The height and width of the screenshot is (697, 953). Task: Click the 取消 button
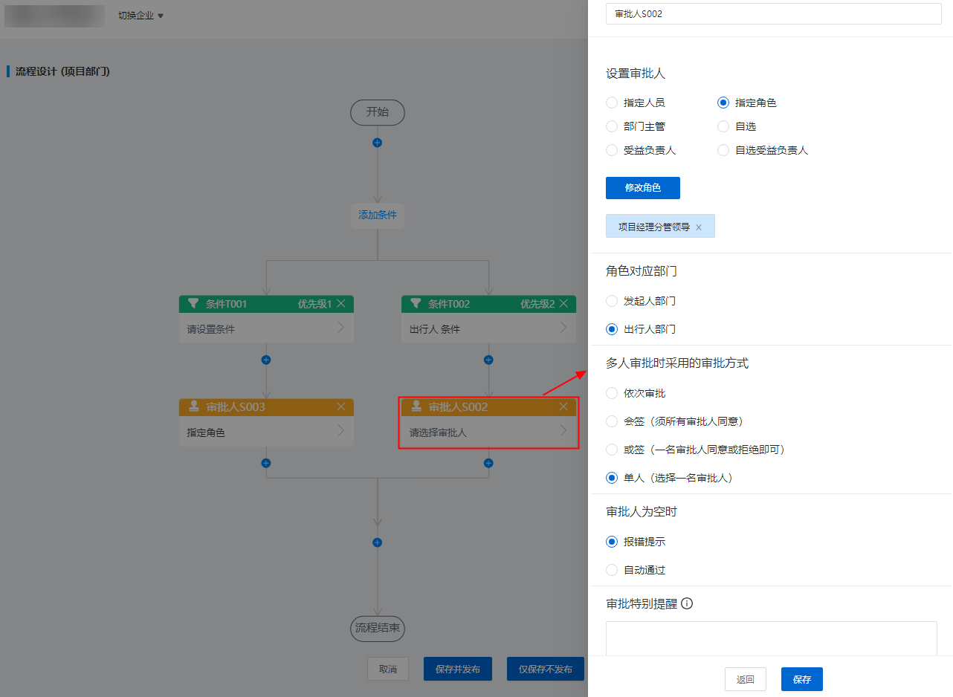[x=388, y=669]
